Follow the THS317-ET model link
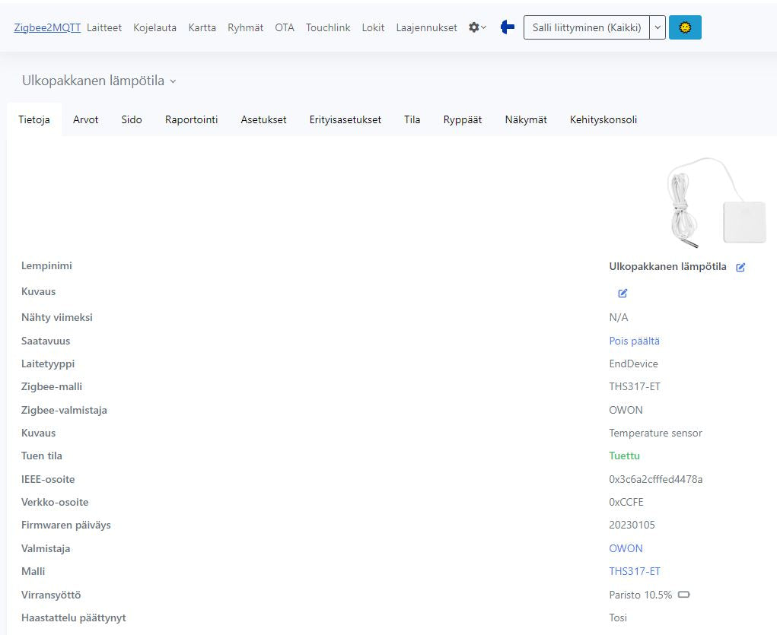The height and width of the screenshot is (635, 777). pyautogui.click(x=635, y=571)
